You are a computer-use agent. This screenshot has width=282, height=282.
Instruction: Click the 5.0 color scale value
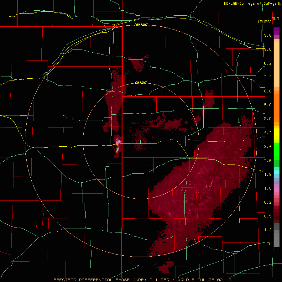(268, 119)
